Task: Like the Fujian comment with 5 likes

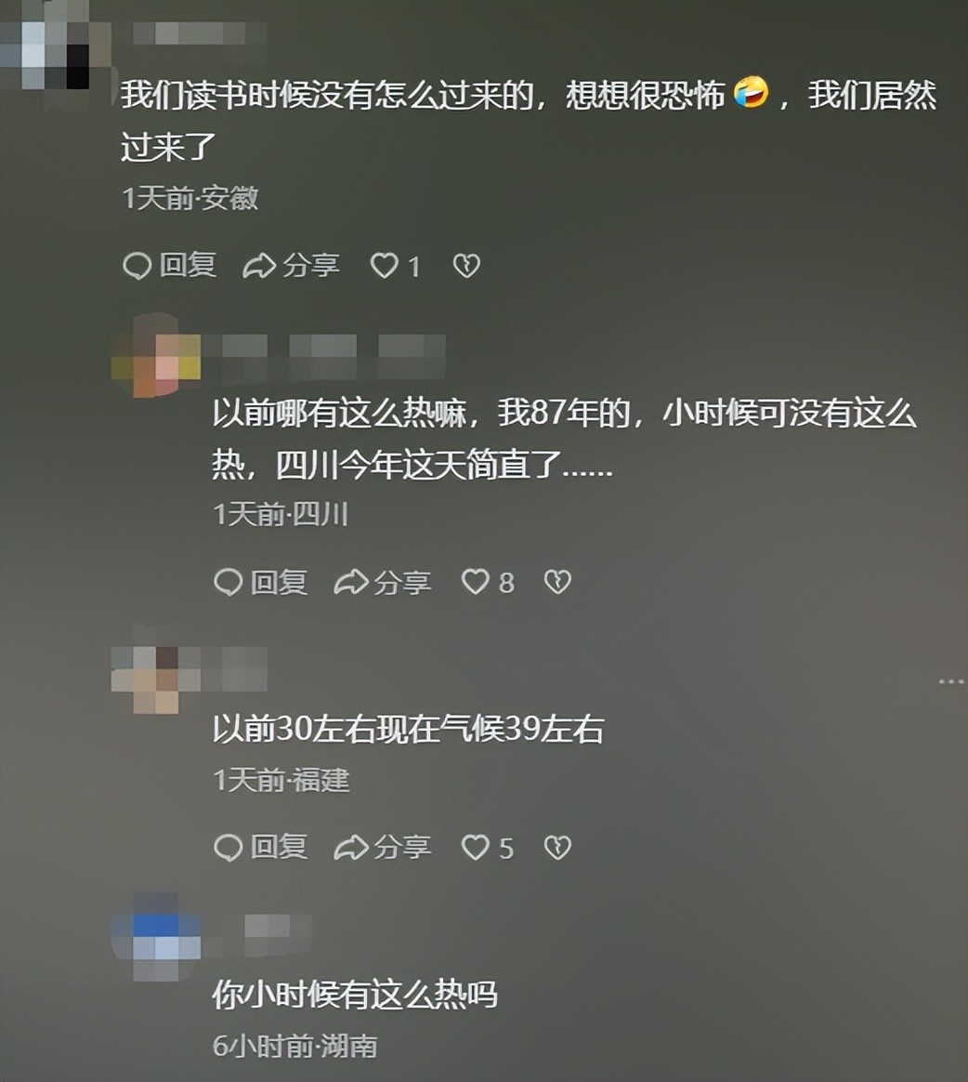Action: [x=475, y=848]
